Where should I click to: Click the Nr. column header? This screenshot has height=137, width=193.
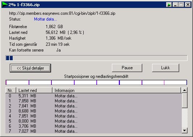point(11,90)
